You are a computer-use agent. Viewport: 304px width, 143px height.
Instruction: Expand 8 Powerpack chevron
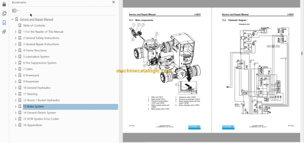click(x=16, y=75)
